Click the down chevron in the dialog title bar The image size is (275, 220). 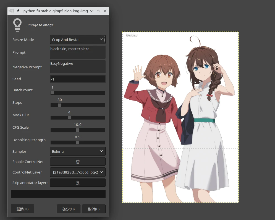click(92, 11)
